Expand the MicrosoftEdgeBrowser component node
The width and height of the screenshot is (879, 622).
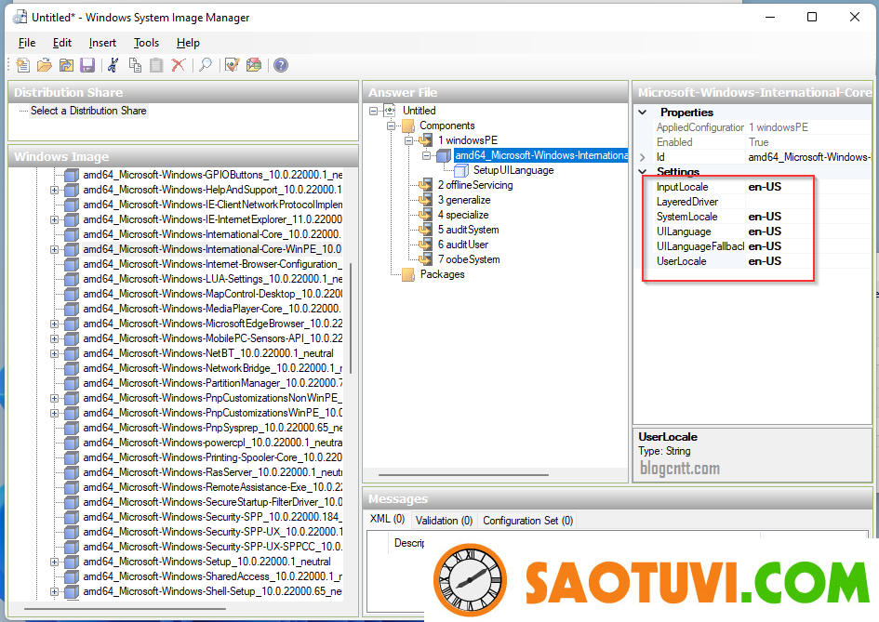pyautogui.click(x=54, y=324)
